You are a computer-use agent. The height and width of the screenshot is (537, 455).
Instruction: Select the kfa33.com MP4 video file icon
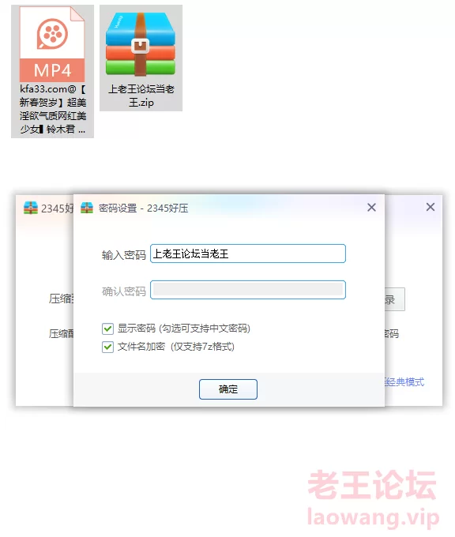(x=52, y=44)
